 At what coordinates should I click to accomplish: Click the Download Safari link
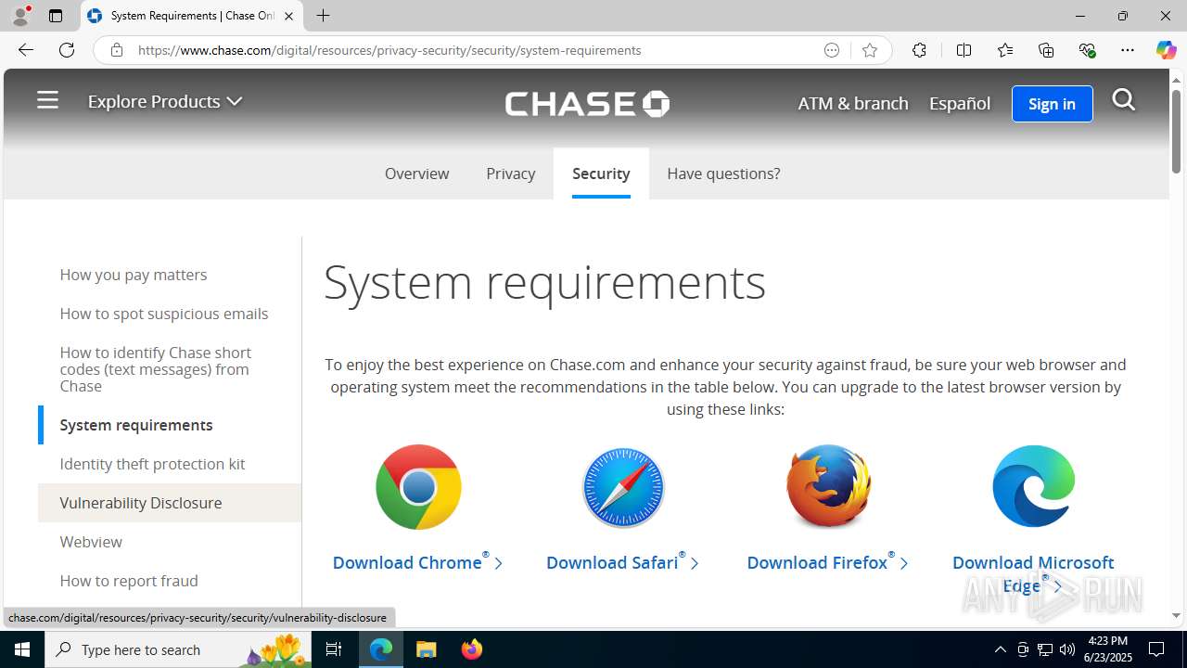click(622, 562)
